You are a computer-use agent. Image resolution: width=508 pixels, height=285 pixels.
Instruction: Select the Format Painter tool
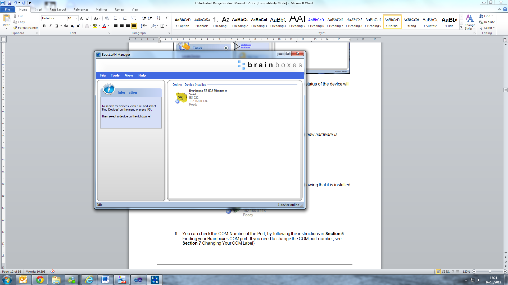tap(25, 27)
